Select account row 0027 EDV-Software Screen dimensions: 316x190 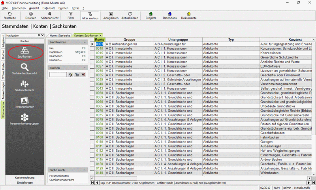point(201,66)
